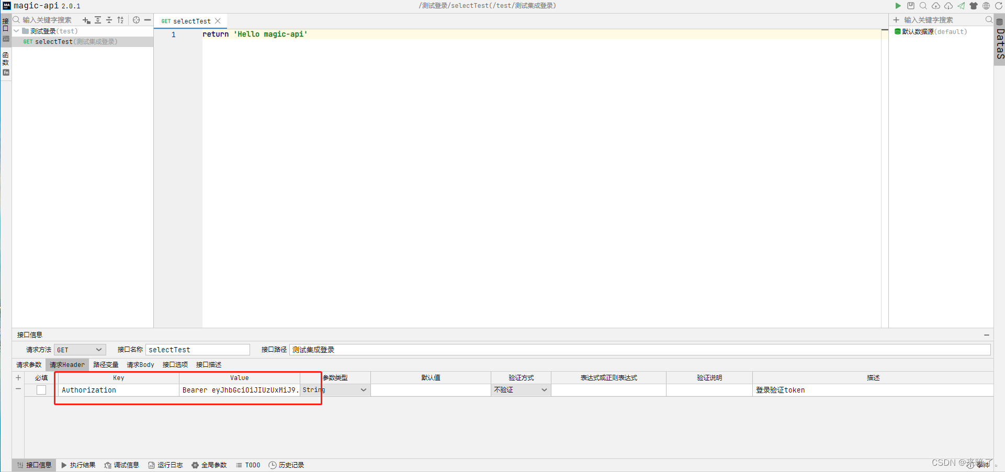Image resolution: width=1005 pixels, height=472 pixels.
Task: Open 全局参数 bottom panel
Action: [209, 465]
